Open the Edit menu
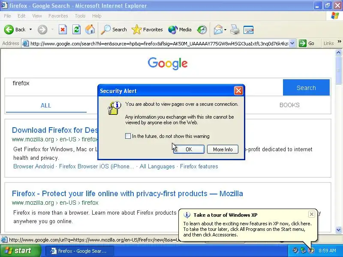Image resolution: width=343 pixels, height=257 pixels. coord(21,16)
